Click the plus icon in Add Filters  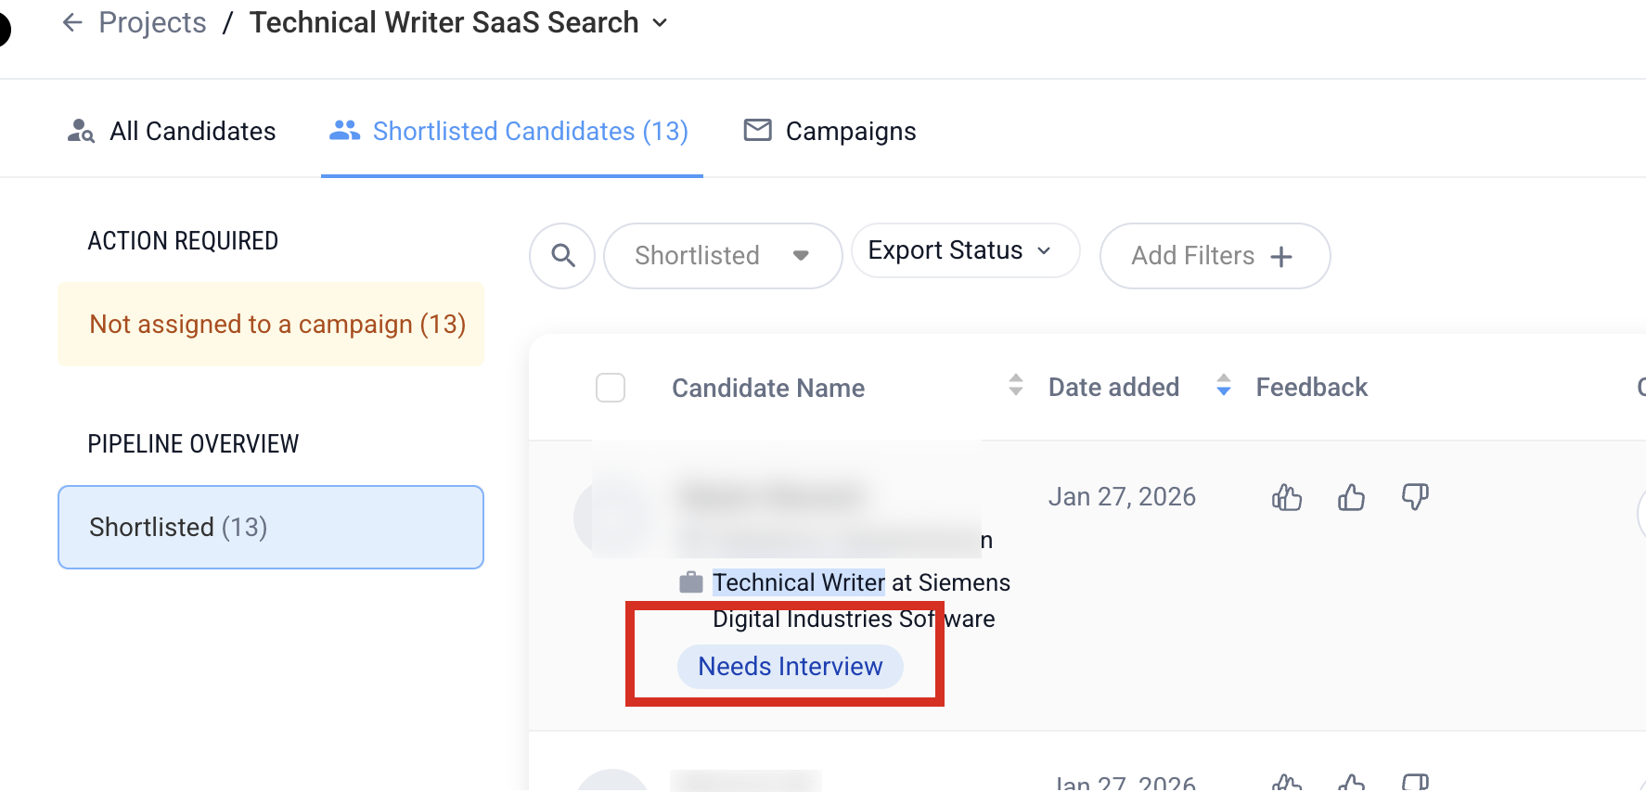1281,256
